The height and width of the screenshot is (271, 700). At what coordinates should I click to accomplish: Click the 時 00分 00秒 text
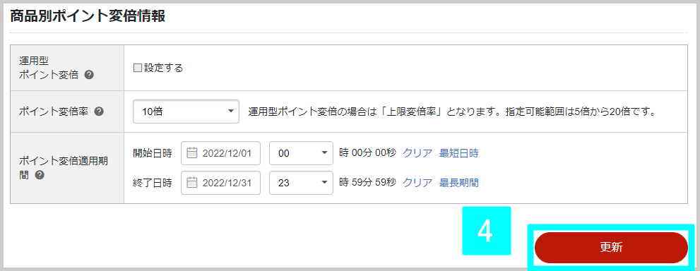[367, 153]
